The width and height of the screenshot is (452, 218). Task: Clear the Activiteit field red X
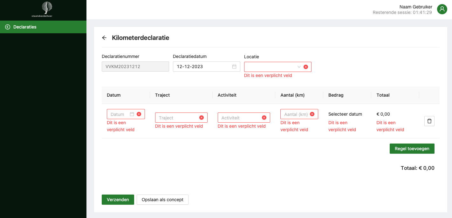click(x=264, y=118)
